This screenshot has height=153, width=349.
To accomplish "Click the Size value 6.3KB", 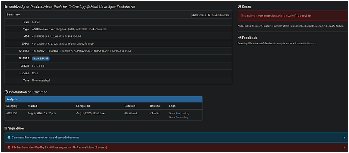I will point(36,22).
